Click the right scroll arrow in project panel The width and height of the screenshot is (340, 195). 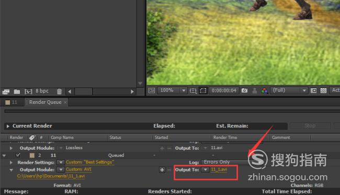pyautogui.click(x=132, y=92)
